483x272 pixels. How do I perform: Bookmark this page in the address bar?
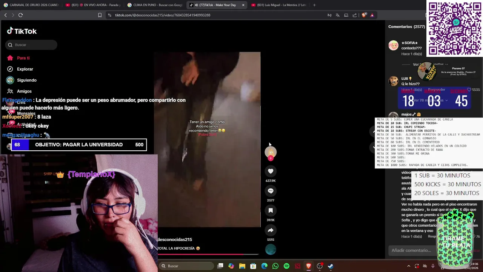coord(100,15)
